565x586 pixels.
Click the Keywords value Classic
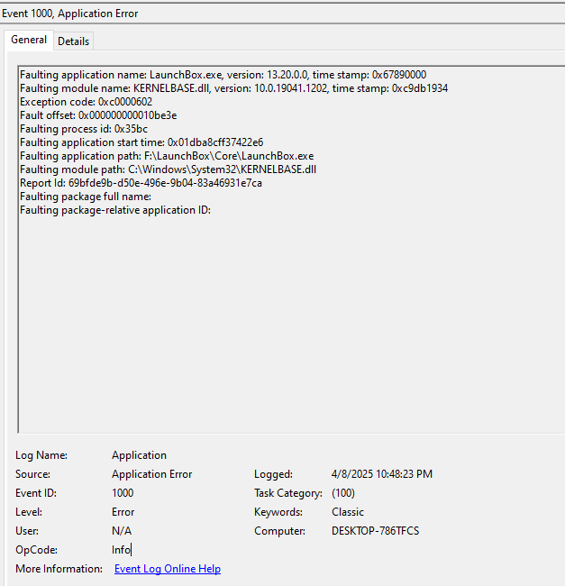[x=347, y=512]
